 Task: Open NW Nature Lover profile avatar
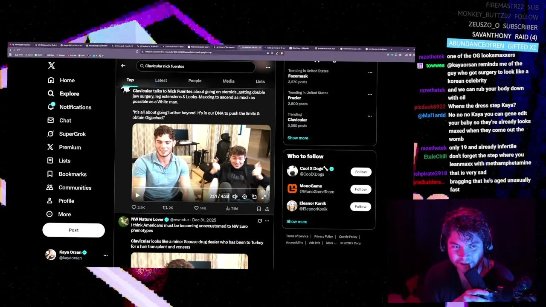pyautogui.click(x=124, y=222)
